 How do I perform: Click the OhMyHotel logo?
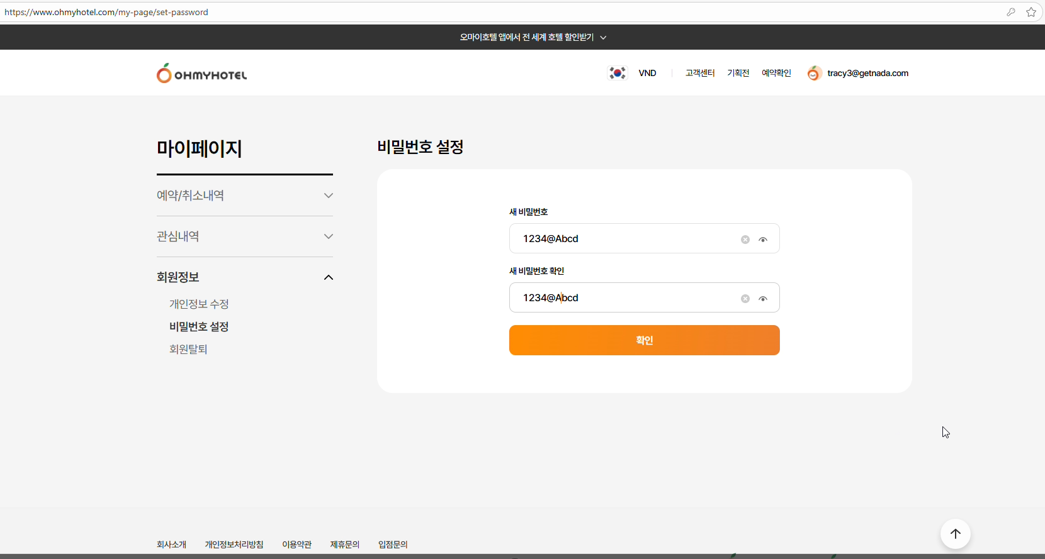(x=201, y=74)
